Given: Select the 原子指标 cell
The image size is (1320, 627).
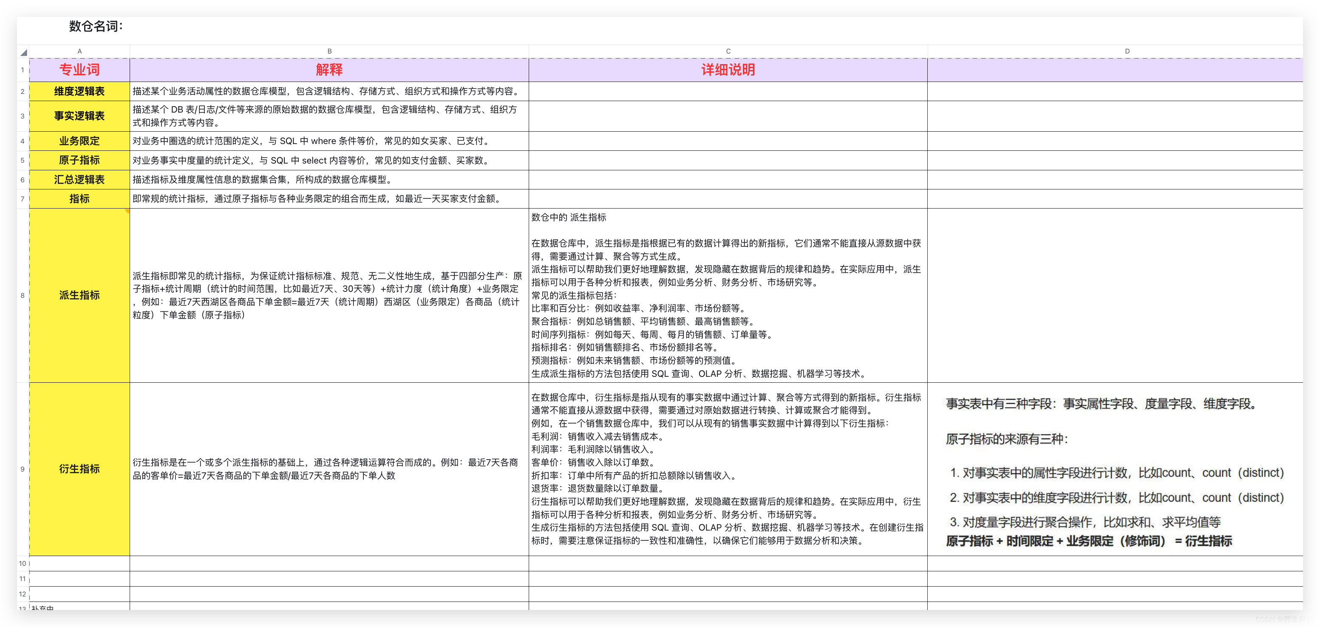Looking at the screenshot, I should [x=79, y=160].
